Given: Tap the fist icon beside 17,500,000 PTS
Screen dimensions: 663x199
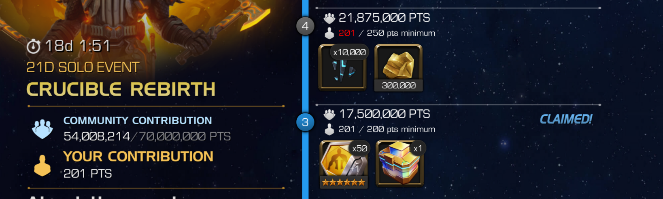Looking at the screenshot, I should (329, 115).
